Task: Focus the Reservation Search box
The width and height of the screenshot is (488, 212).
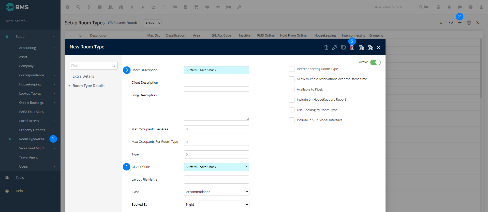Action: (x=396, y=7)
